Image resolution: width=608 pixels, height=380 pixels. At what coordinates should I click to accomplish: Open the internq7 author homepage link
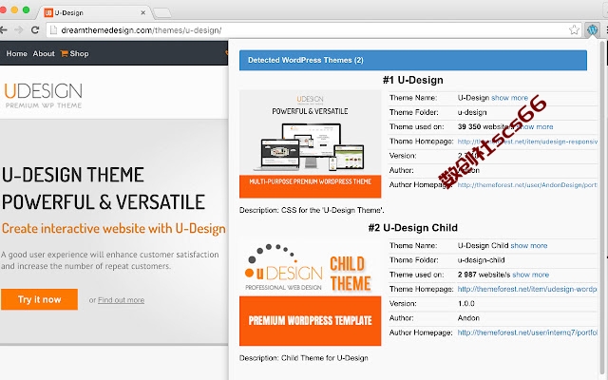click(x=527, y=332)
